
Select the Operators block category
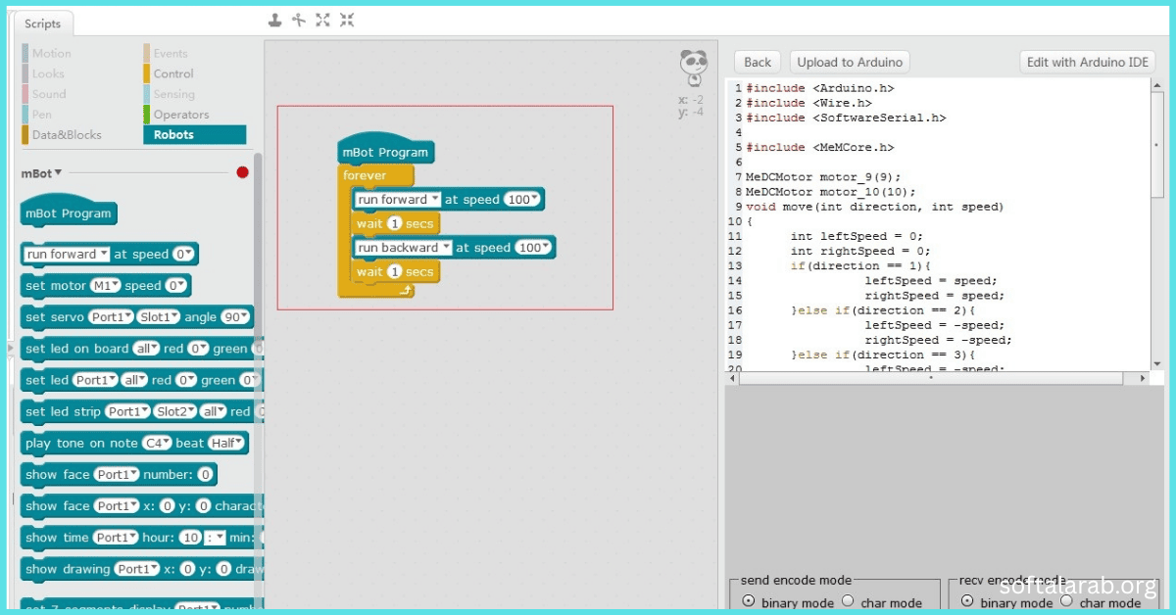pos(181,115)
